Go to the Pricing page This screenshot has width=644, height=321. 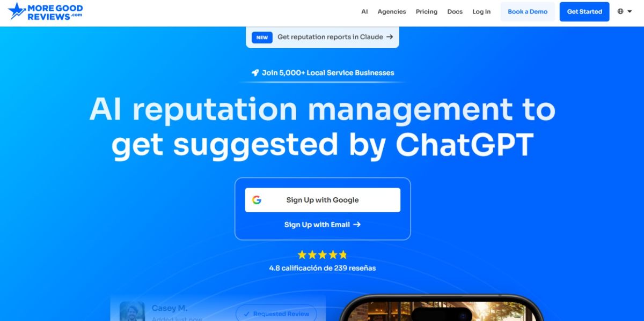[427, 12]
